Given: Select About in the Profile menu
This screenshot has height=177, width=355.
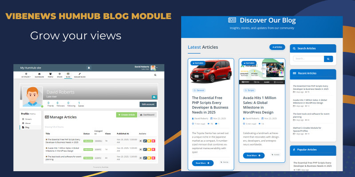Looking at the screenshot, I should [28, 123].
